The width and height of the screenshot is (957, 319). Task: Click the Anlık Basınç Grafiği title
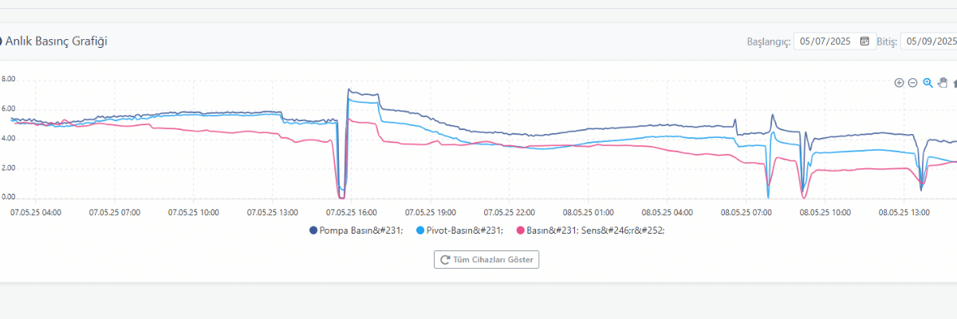click(x=57, y=41)
